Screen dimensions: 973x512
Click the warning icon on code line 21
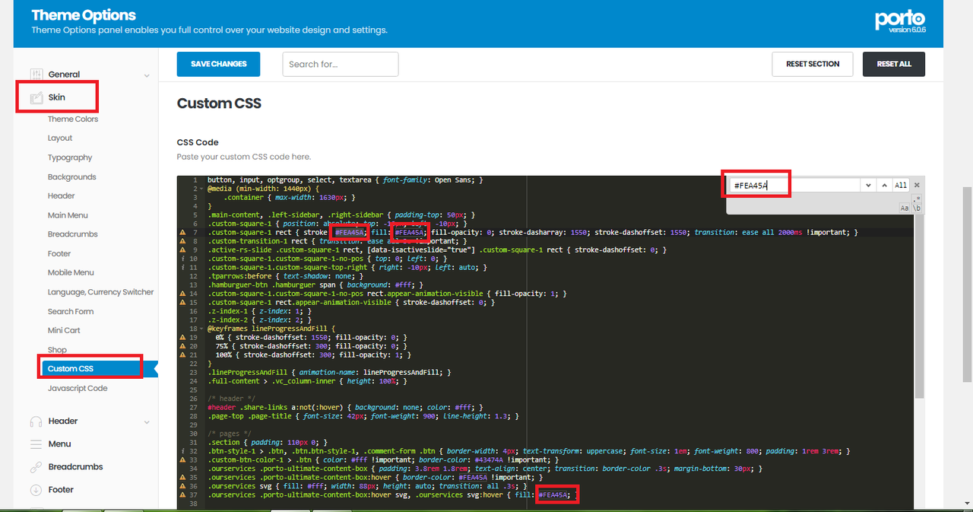pyautogui.click(x=182, y=355)
